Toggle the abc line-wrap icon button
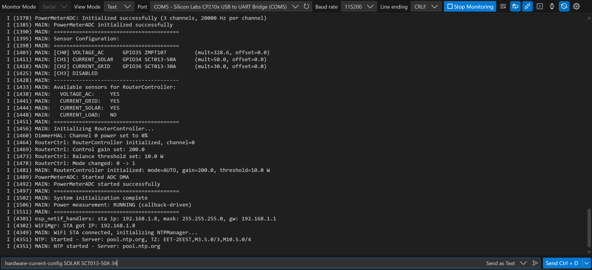The width and height of the screenshot is (592, 270). point(515,6)
